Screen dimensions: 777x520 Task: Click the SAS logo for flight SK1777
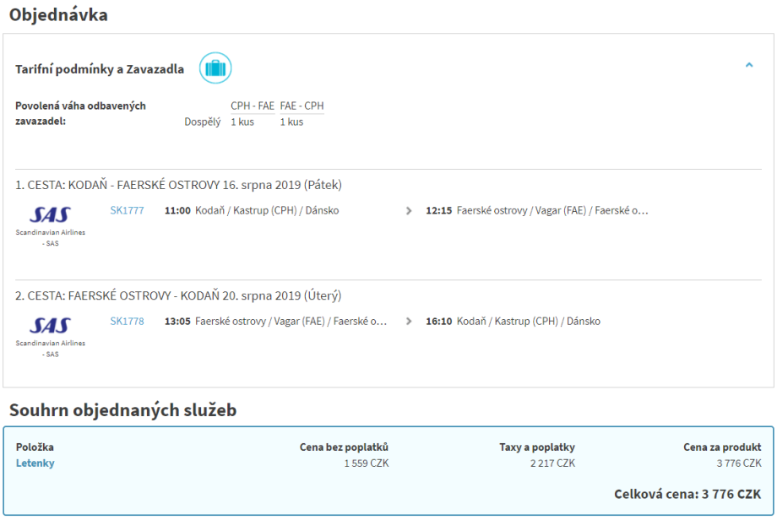point(51,214)
